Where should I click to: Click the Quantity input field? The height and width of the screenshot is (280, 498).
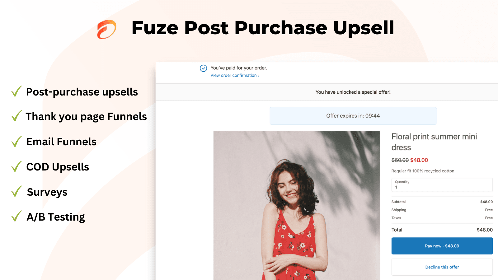pyautogui.click(x=442, y=185)
